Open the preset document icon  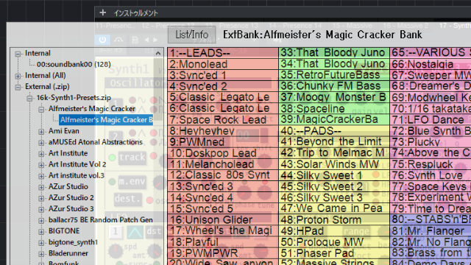pyautogui.click(x=135, y=40)
